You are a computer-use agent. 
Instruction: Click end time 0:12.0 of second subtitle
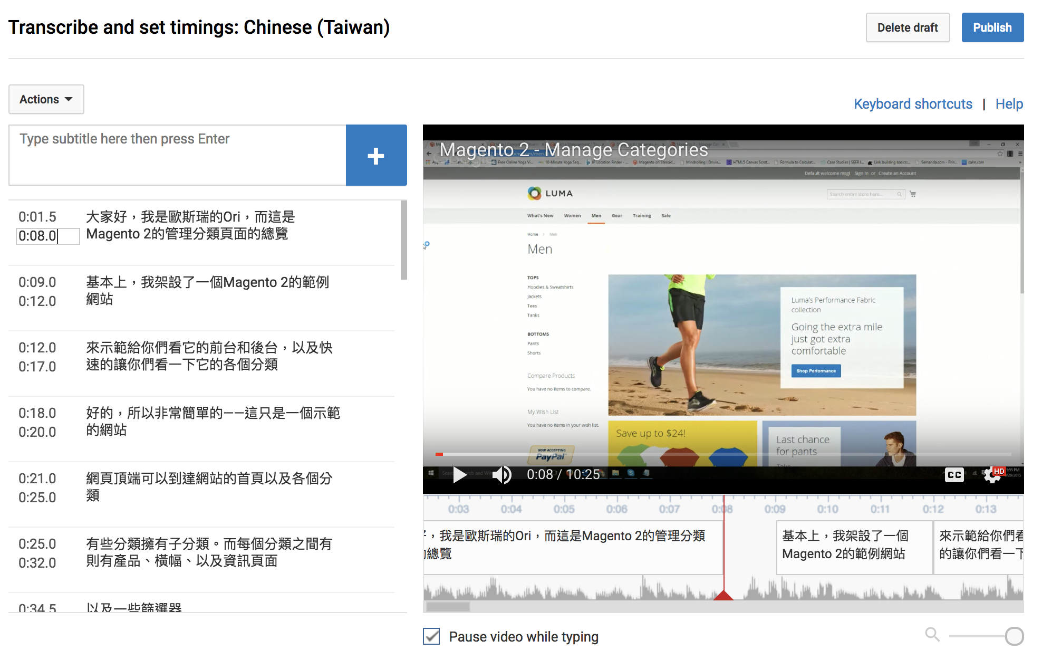click(x=37, y=301)
